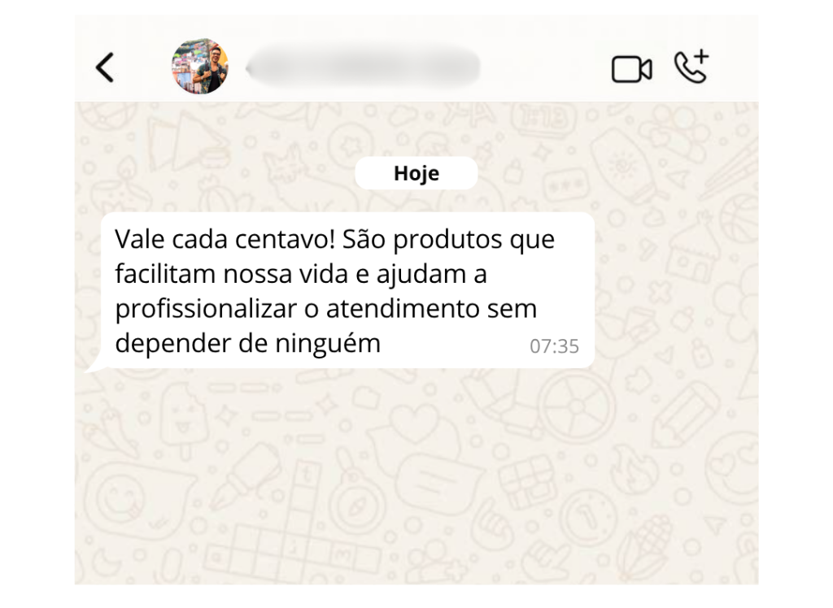
Task: Click the heart doodle in chat wallpaper
Action: point(415,423)
